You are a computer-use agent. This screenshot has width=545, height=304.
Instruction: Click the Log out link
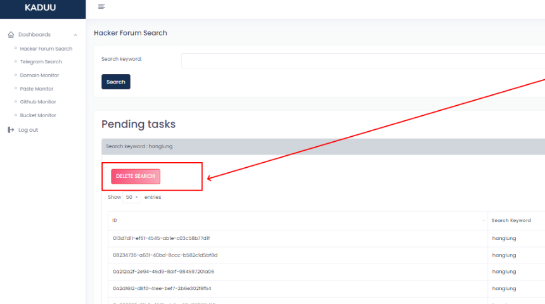pyautogui.click(x=28, y=130)
